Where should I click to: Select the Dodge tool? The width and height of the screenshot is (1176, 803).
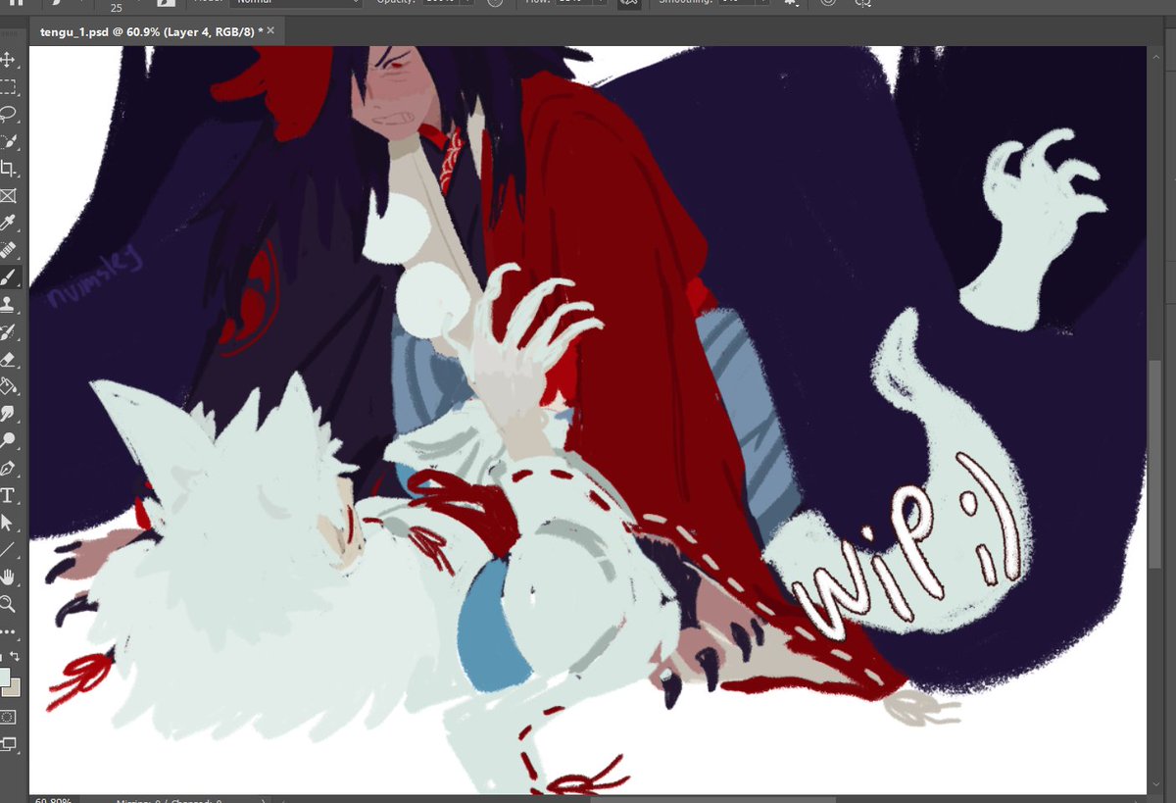(9, 440)
